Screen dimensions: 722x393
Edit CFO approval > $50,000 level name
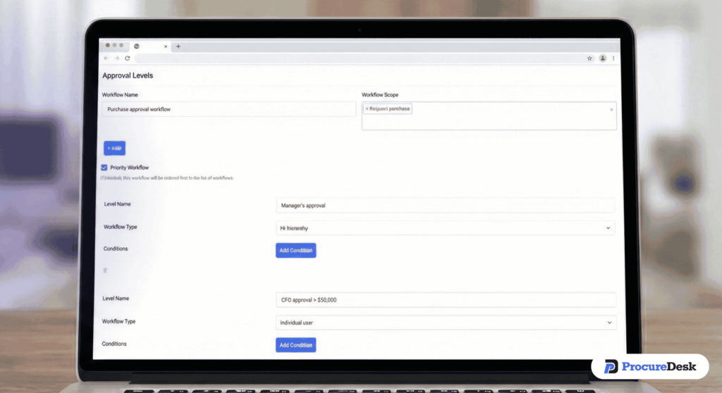[446, 299]
